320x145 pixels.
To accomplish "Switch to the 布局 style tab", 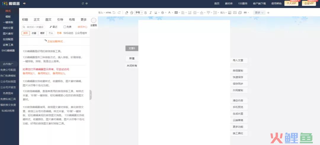I will [x=72, y=20].
